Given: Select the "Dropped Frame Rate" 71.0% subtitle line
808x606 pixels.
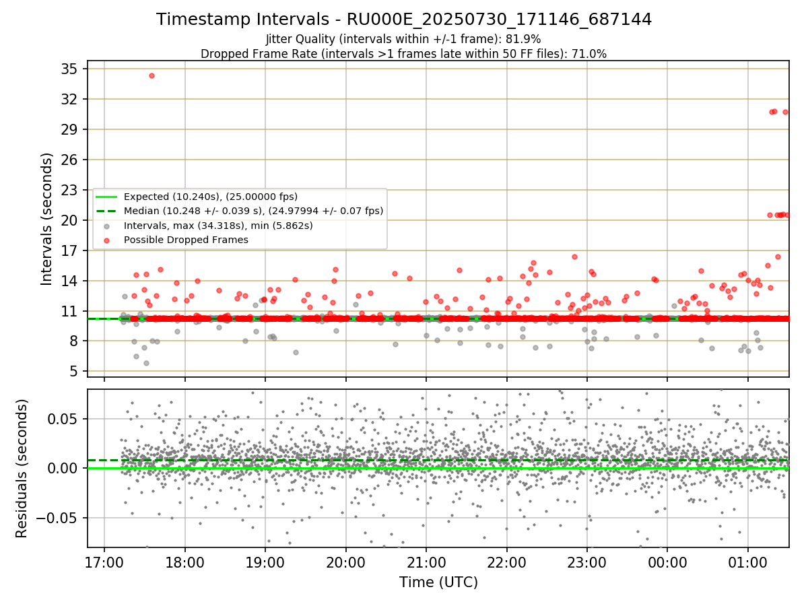Looking at the screenshot, I should tap(404, 54).
